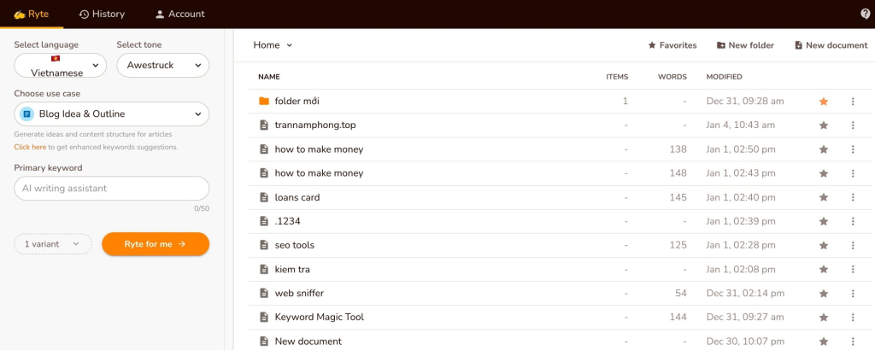Click New document button
The width and height of the screenshot is (875, 350).
[x=830, y=45]
